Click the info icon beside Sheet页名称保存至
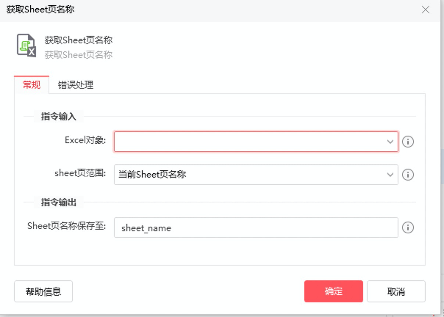The width and height of the screenshot is (444, 317). pyautogui.click(x=408, y=227)
